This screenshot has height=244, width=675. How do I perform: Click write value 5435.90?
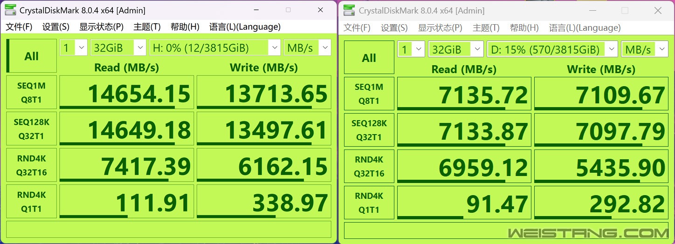pyautogui.click(x=601, y=166)
